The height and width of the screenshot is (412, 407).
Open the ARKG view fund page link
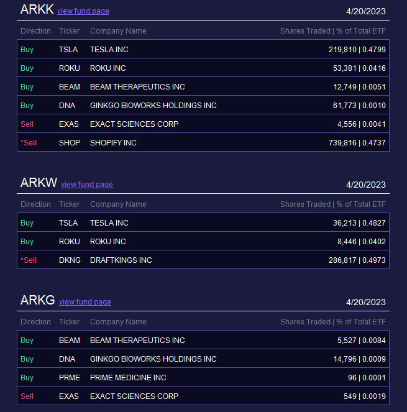[x=85, y=302]
